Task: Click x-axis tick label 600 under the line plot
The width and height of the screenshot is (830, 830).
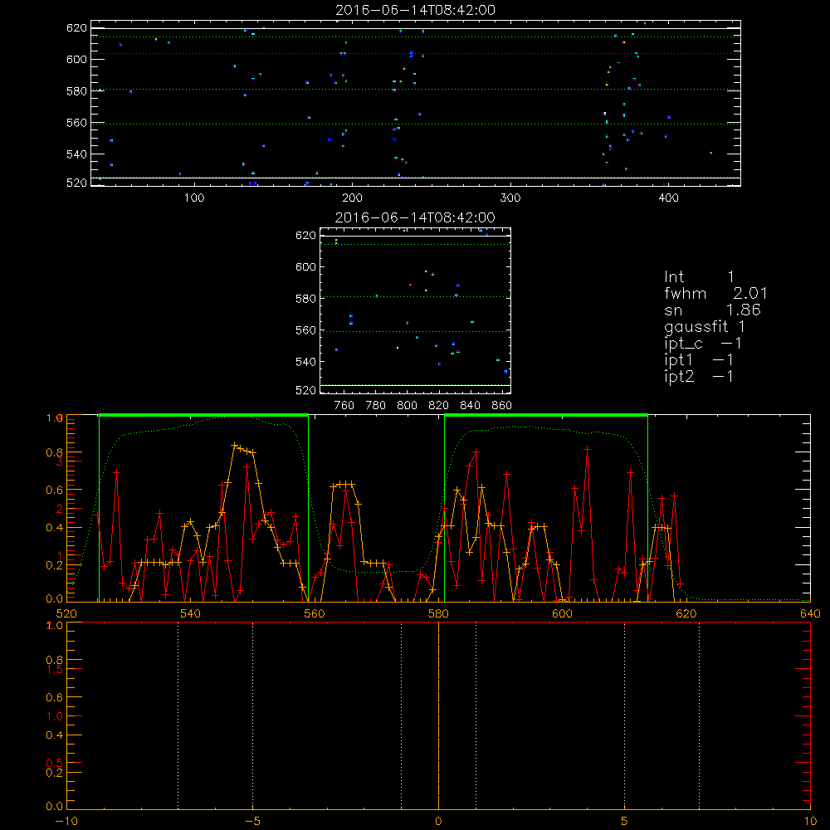Action: [x=562, y=613]
